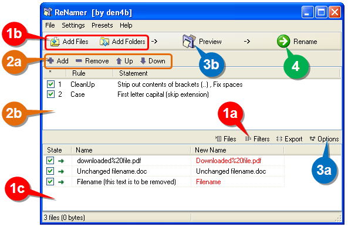Click new name Downloaded%20file.pdf in red
348x227 pixels.
coord(229,161)
